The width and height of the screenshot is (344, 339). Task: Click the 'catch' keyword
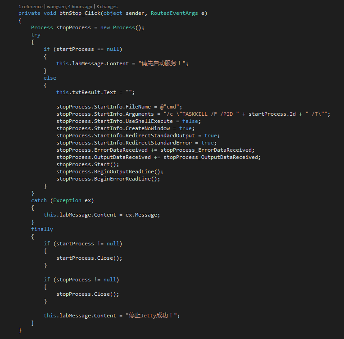39,200
